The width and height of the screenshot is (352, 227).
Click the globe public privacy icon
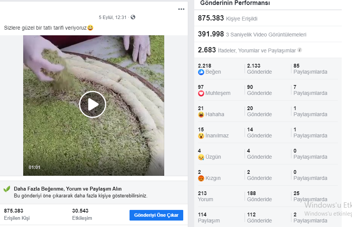point(133,17)
